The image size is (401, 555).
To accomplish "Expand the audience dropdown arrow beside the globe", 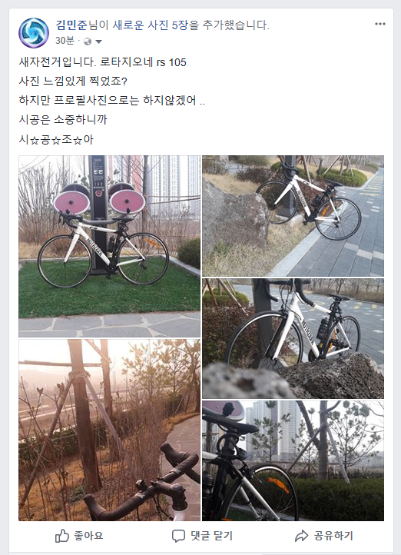I will point(98,42).
